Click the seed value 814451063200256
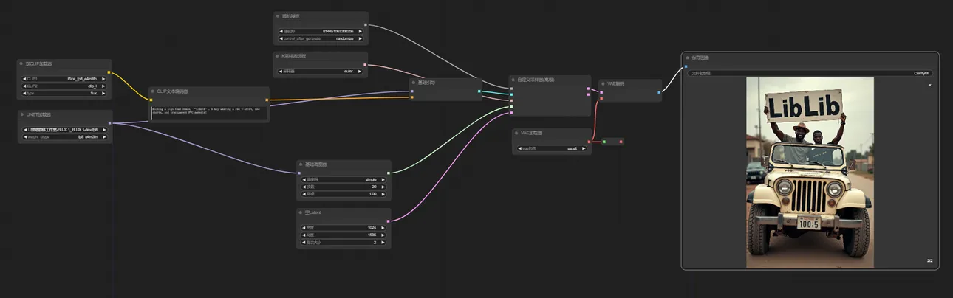 338,31
